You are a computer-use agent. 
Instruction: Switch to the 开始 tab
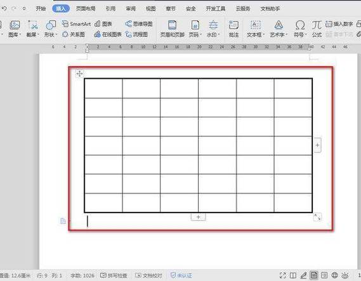point(41,9)
